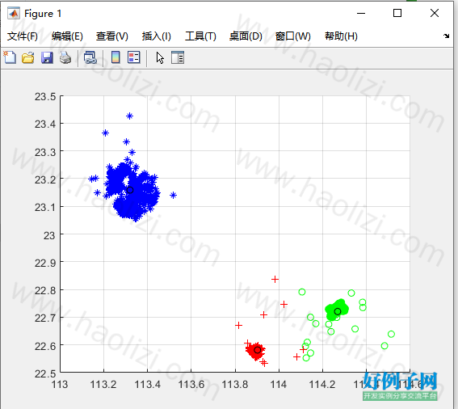Click the x-axis tick label 114.2

click(x=322, y=385)
